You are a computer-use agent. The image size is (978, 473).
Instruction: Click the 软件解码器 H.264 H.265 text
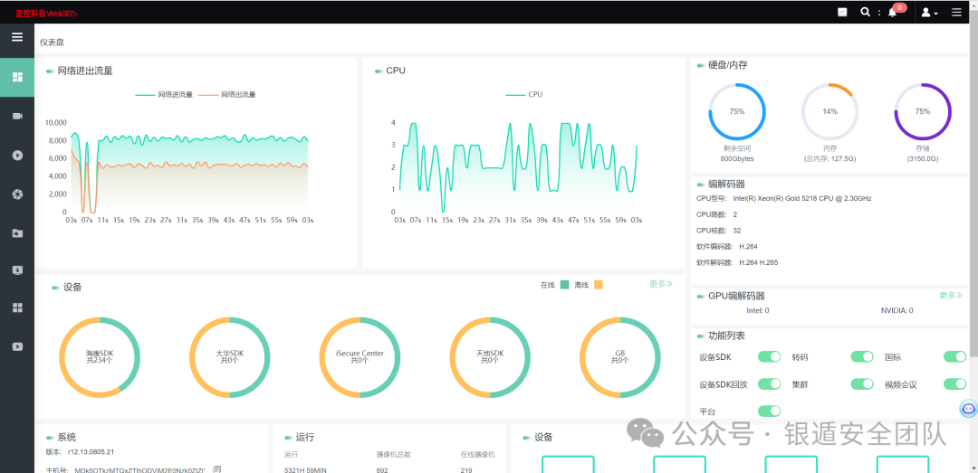(737, 262)
